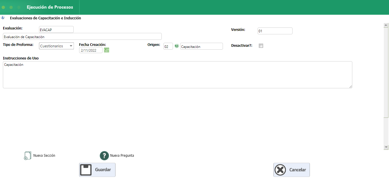Click the Evaluaciones de Capacitación e Inducción heading
Screen dimensions: 389x183
coord(45,18)
